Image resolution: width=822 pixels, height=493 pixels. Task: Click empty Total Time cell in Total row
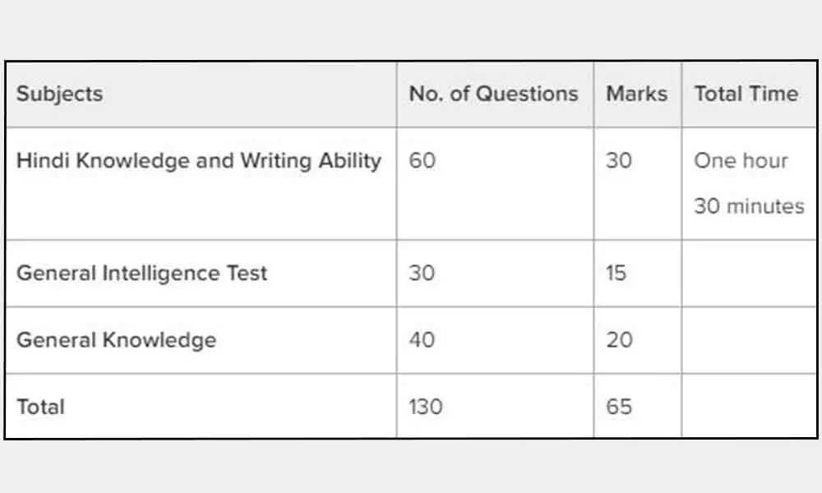(748, 406)
